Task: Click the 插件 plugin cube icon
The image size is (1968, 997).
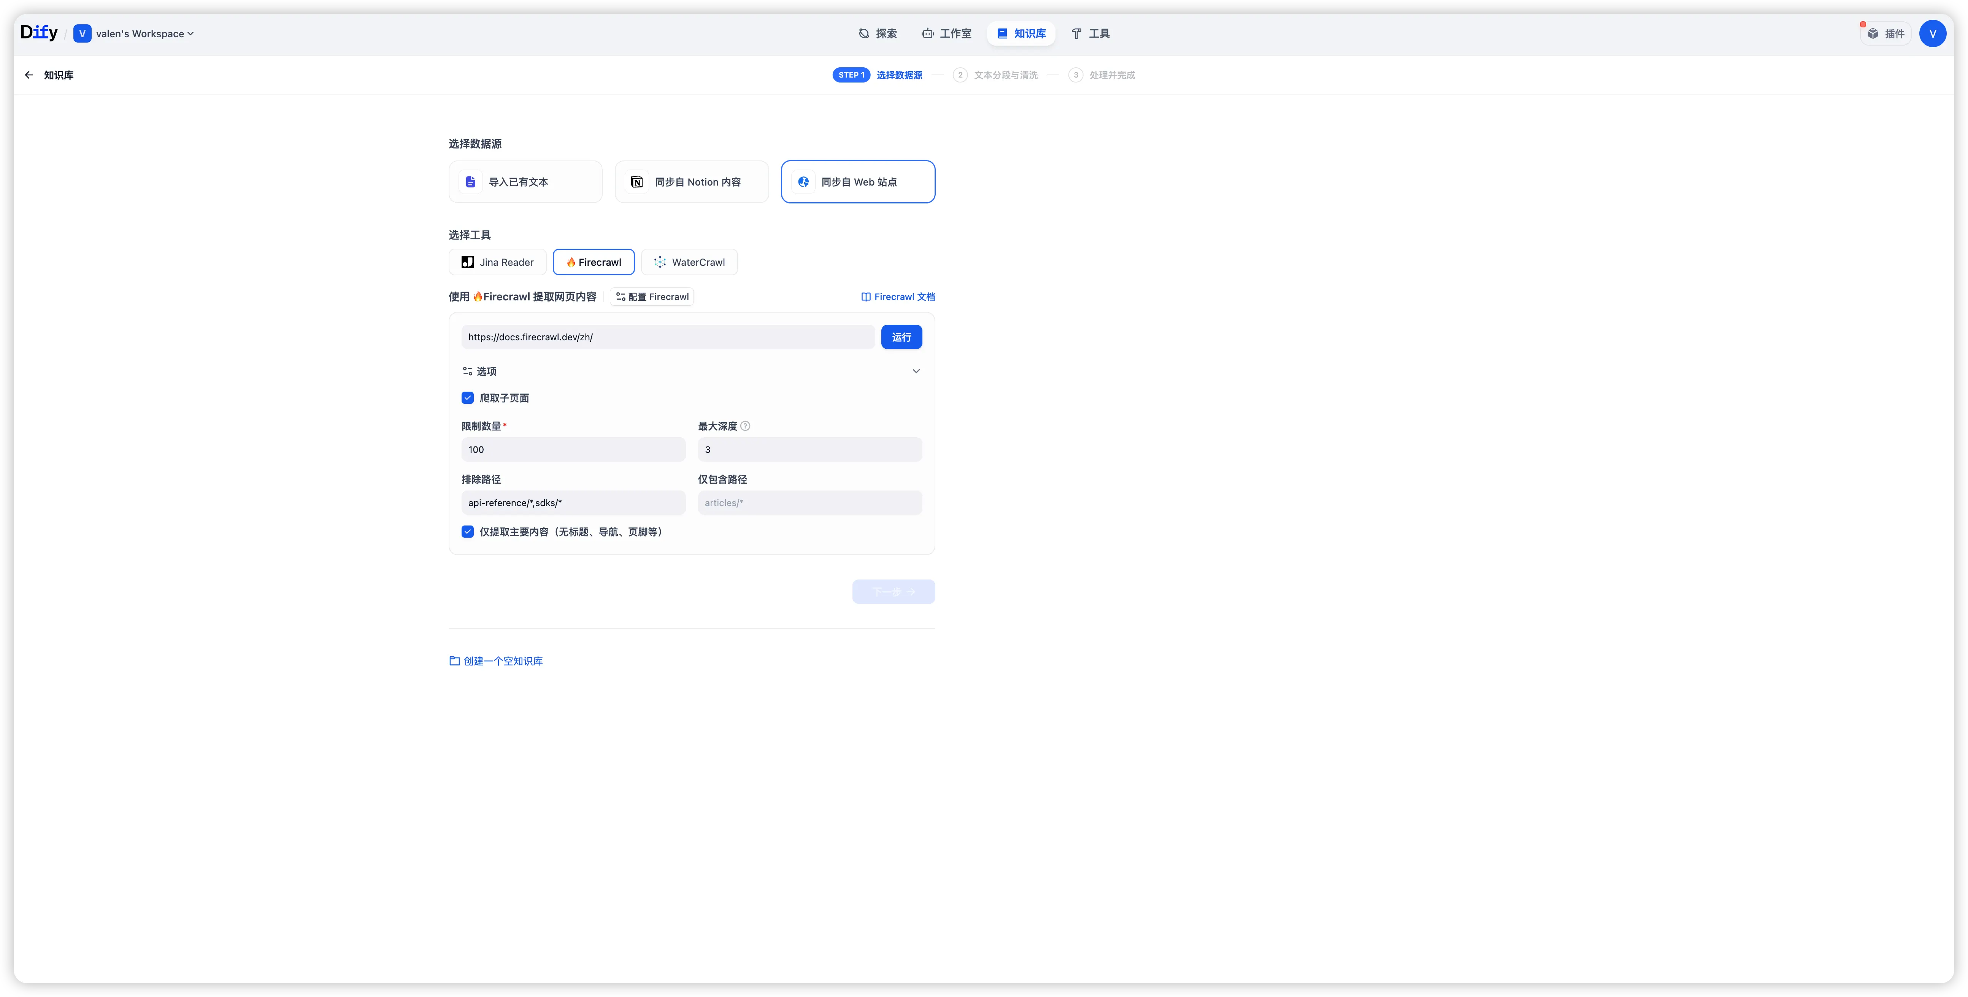Action: pos(1873,33)
